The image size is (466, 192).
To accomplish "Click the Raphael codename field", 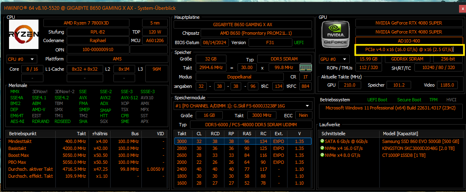I will pos(98,40).
